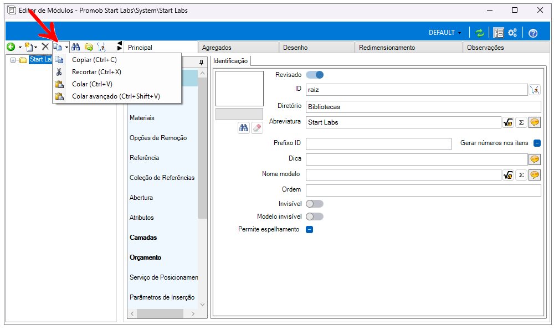Click the eraser icon below the thumbnail
This screenshot has width=554, height=330.
pyautogui.click(x=257, y=128)
